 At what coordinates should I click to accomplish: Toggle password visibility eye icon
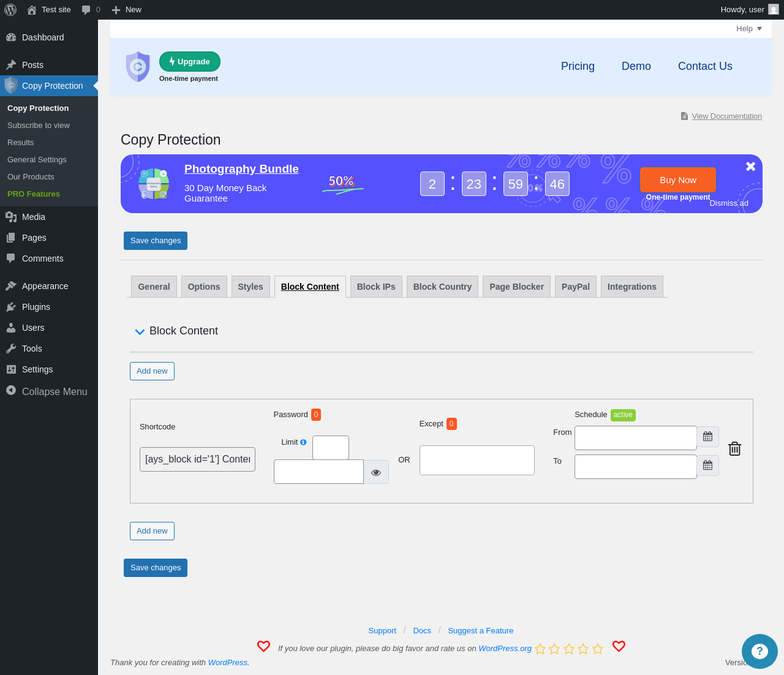(x=376, y=472)
